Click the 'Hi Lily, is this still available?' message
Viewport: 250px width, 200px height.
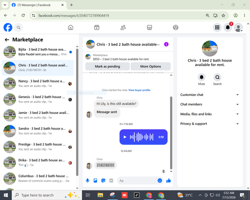(116, 103)
